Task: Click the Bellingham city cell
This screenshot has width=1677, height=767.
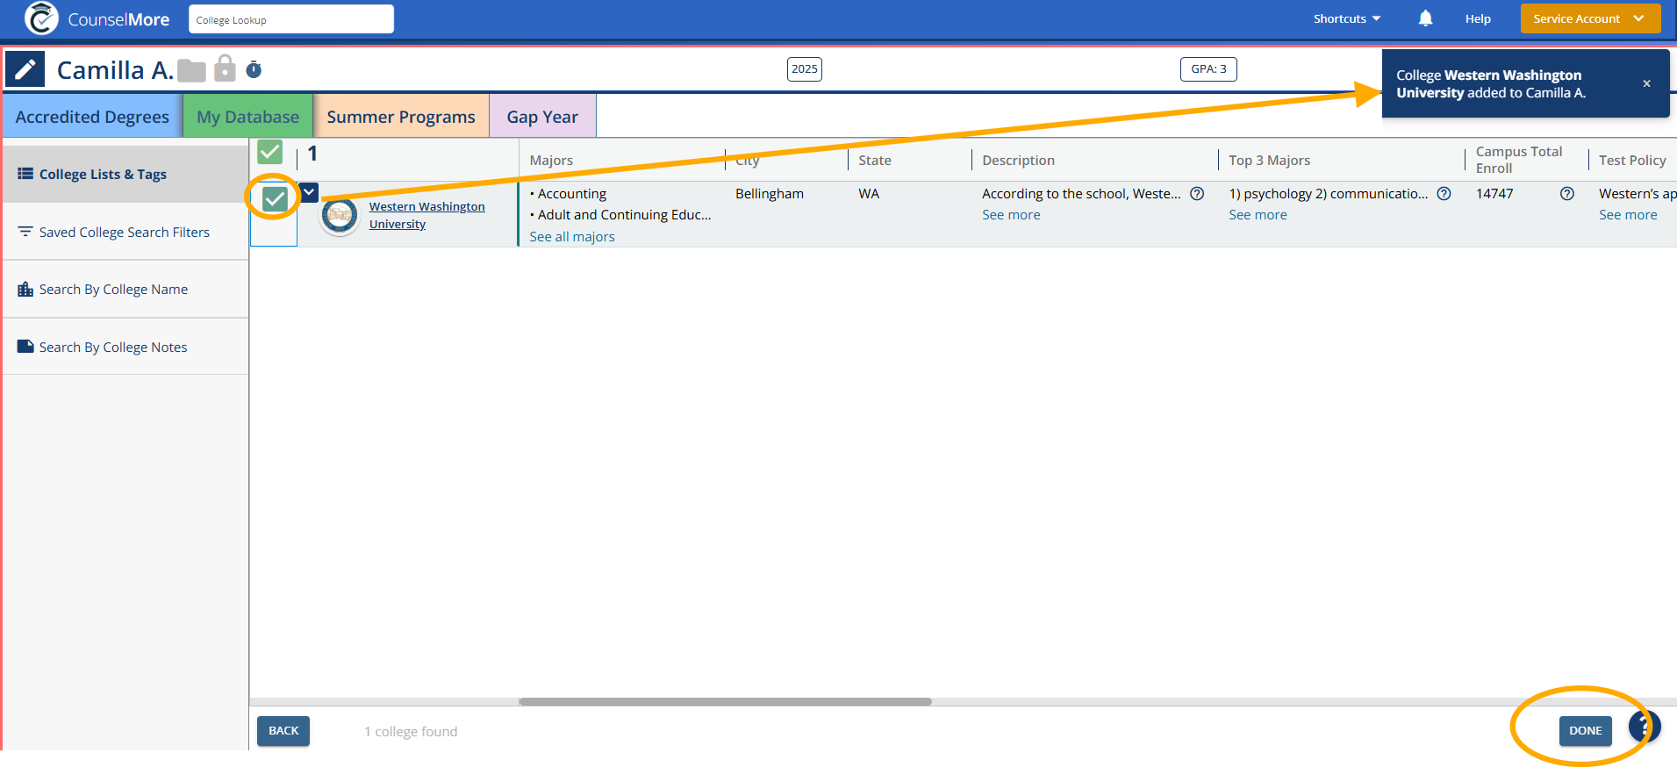Action: click(x=770, y=194)
